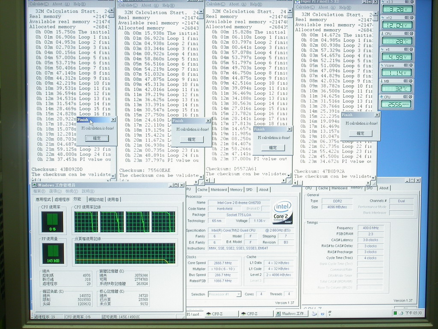Open About menu in Super PI mod1.5 XS window
The width and height of the screenshot is (438, 329).
tap(327, 7)
